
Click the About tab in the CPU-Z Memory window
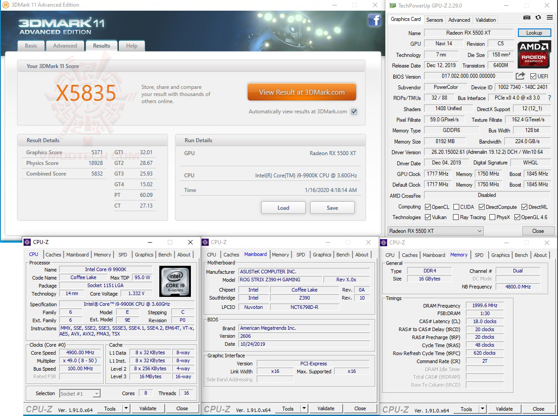click(x=540, y=255)
